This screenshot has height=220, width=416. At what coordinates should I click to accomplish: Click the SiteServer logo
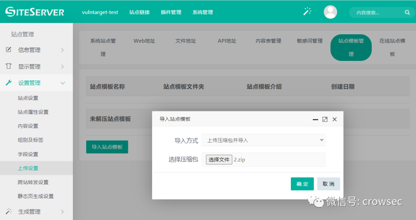click(x=35, y=12)
